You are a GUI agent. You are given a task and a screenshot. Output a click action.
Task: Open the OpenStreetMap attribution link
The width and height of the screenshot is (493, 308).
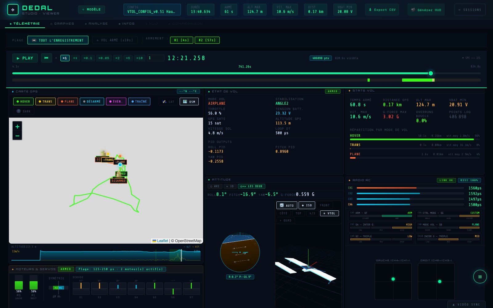[188, 241]
